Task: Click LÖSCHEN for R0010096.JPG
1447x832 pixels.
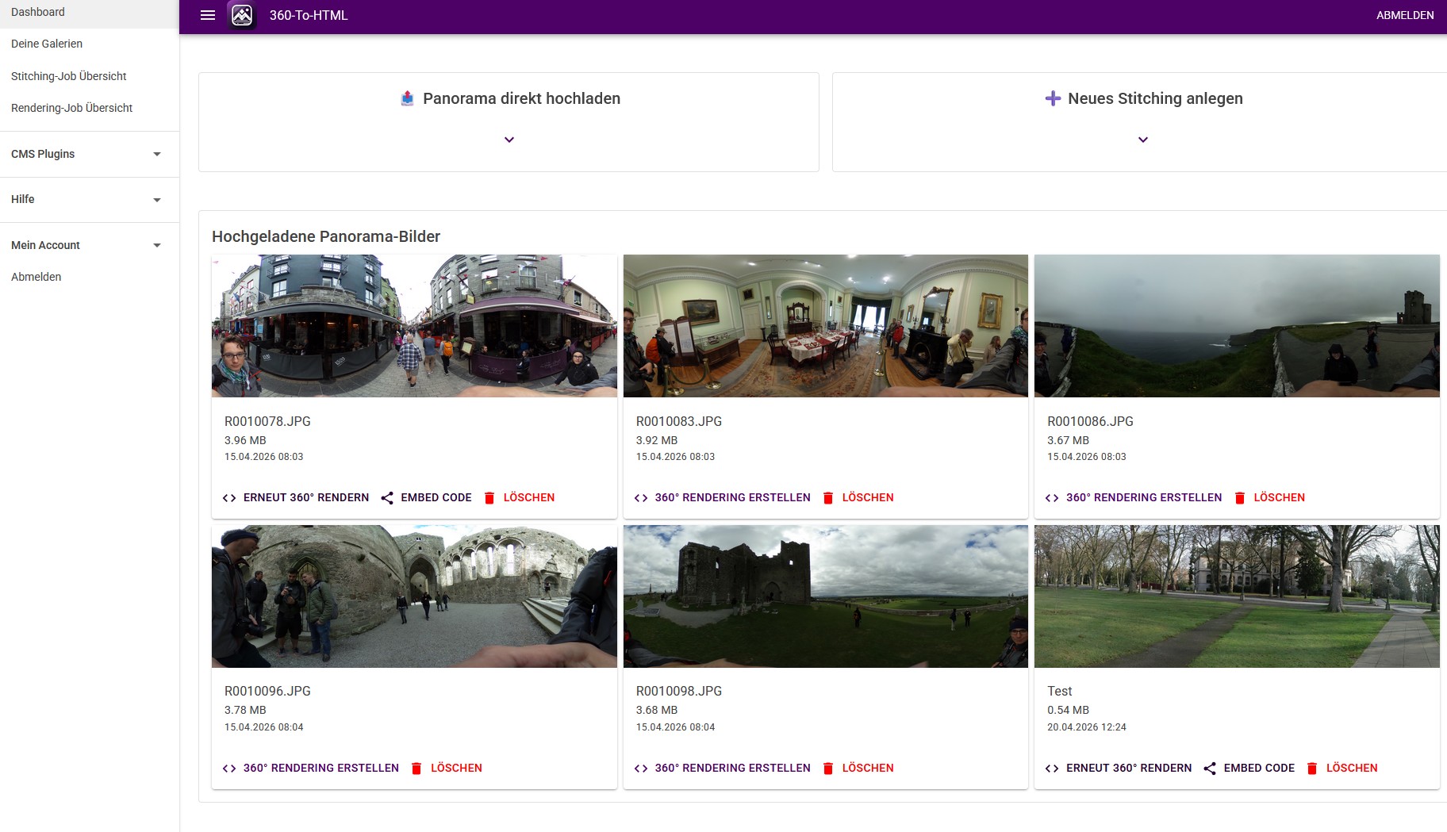Action: (456, 769)
